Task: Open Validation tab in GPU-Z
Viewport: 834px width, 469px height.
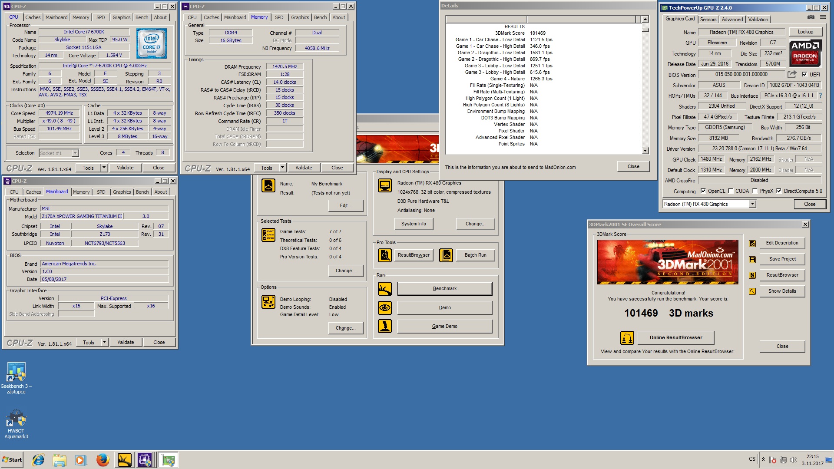Action: point(758,20)
